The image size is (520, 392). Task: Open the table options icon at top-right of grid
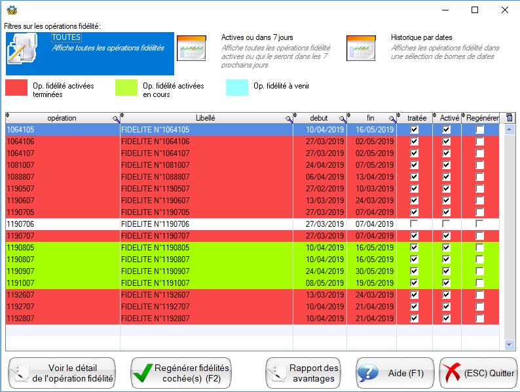coord(510,118)
